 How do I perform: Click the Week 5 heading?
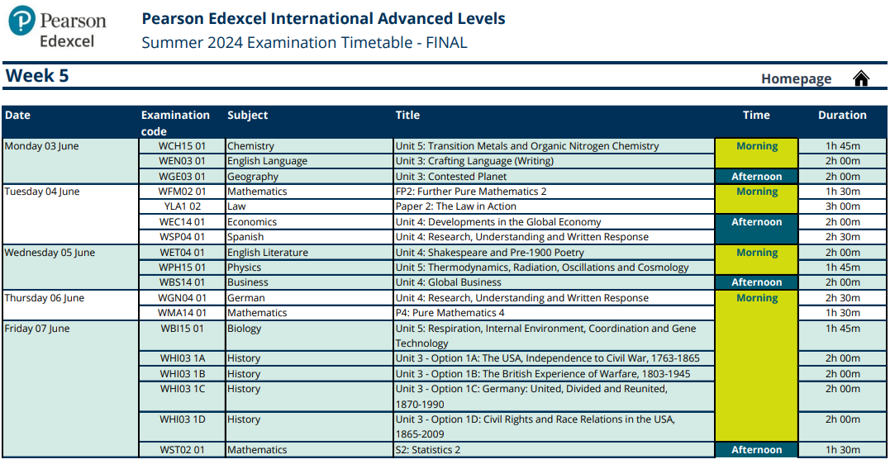pyautogui.click(x=37, y=76)
